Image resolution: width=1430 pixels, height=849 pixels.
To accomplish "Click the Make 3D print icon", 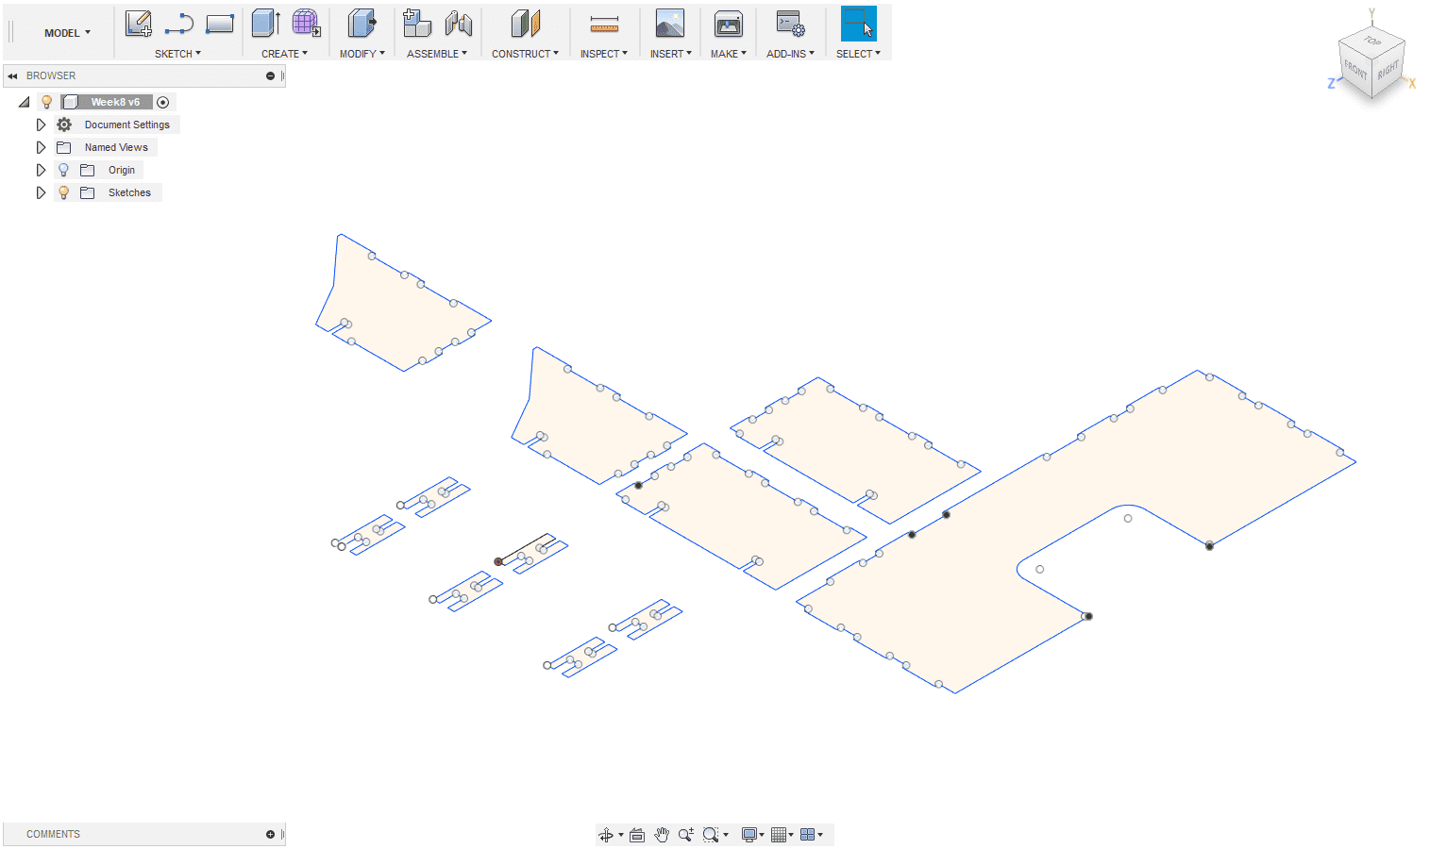I will tap(729, 24).
